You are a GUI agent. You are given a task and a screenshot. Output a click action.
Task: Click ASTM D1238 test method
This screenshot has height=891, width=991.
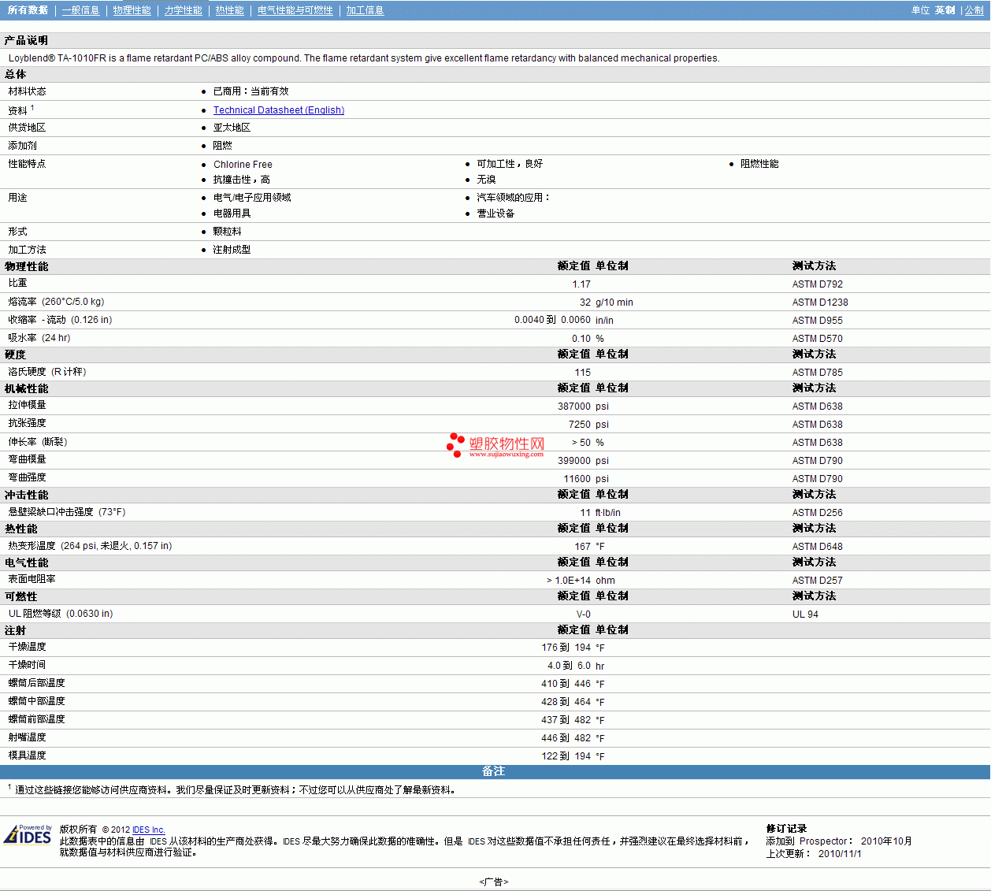pos(820,303)
